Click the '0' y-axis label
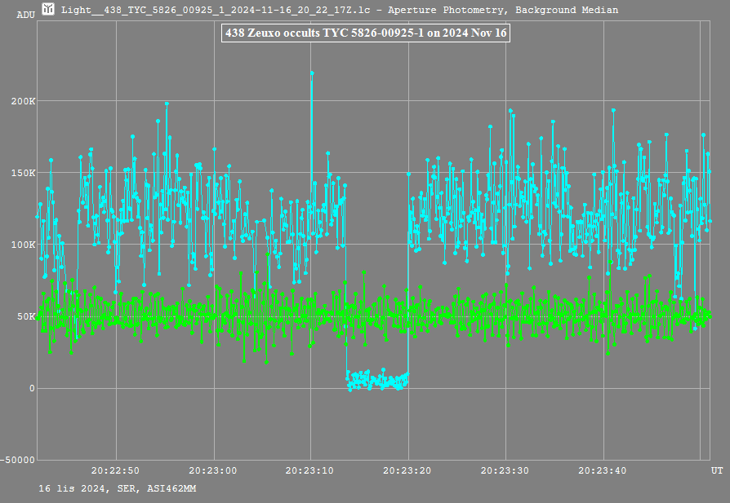This screenshot has height=503, width=730. [32, 388]
